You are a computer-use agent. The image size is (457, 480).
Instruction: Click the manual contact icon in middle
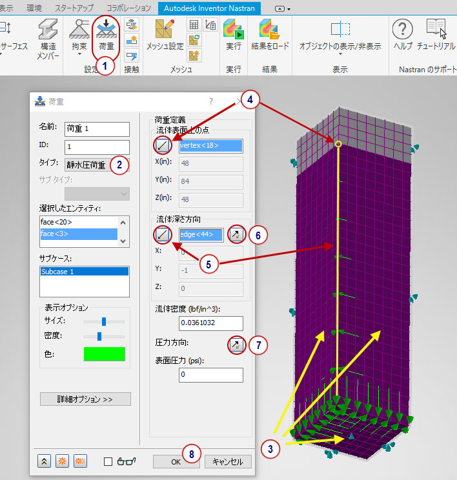(132, 40)
